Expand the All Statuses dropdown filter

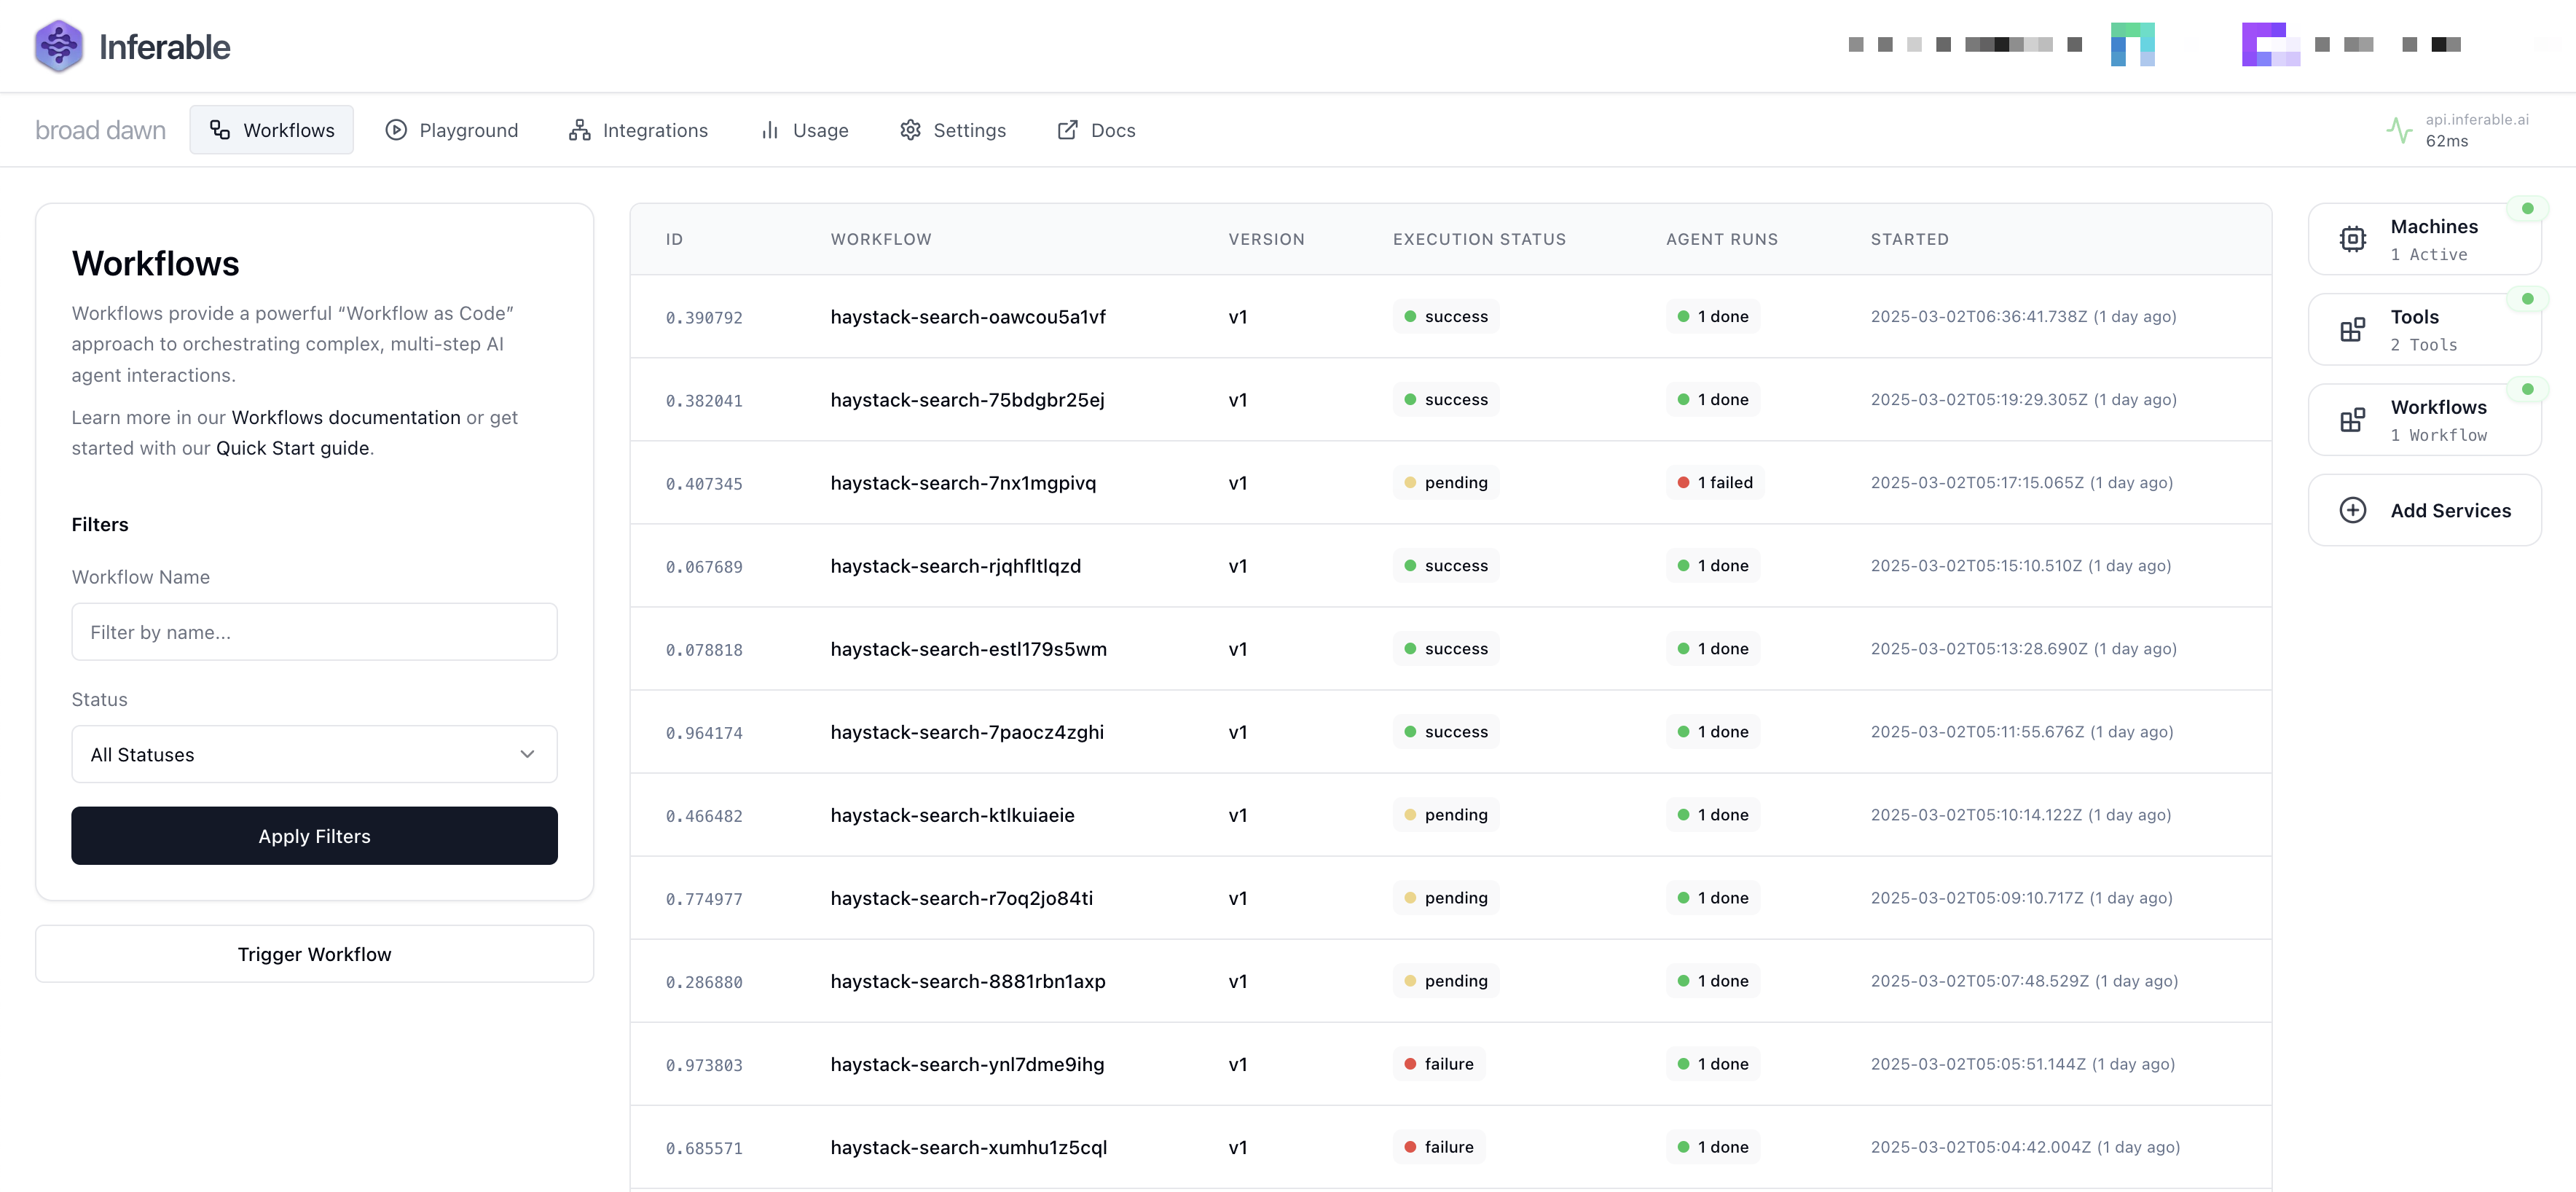click(314, 755)
